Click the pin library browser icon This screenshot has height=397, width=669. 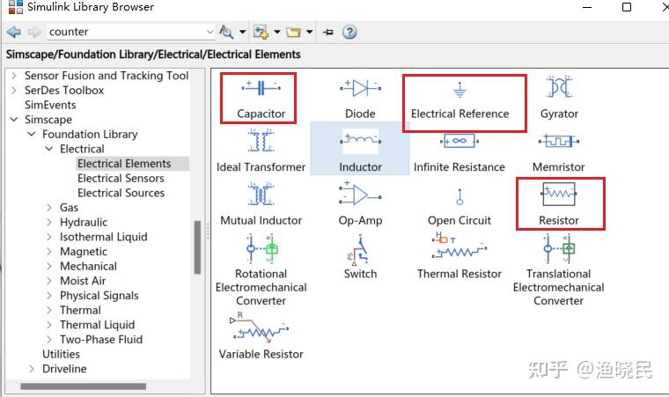327,32
